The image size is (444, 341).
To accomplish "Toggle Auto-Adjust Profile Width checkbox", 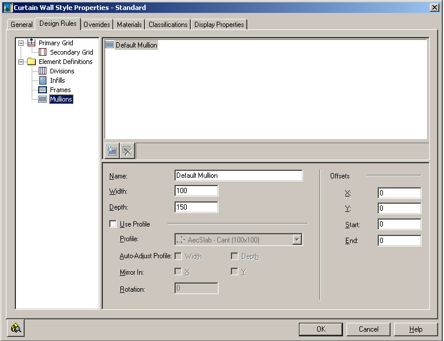I will pos(178,256).
